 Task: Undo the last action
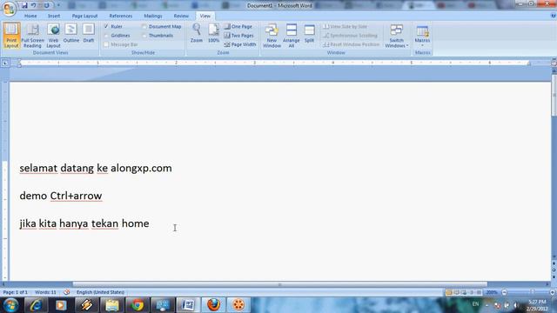tap(33, 5)
